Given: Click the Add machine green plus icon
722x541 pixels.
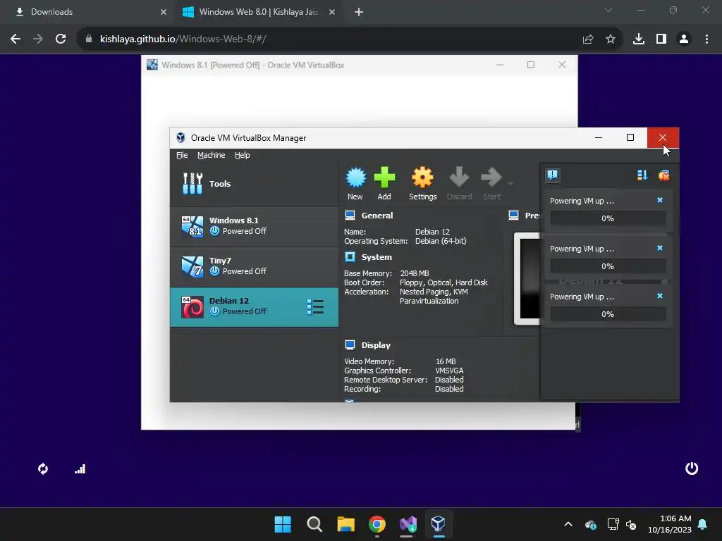Looking at the screenshot, I should [384, 178].
